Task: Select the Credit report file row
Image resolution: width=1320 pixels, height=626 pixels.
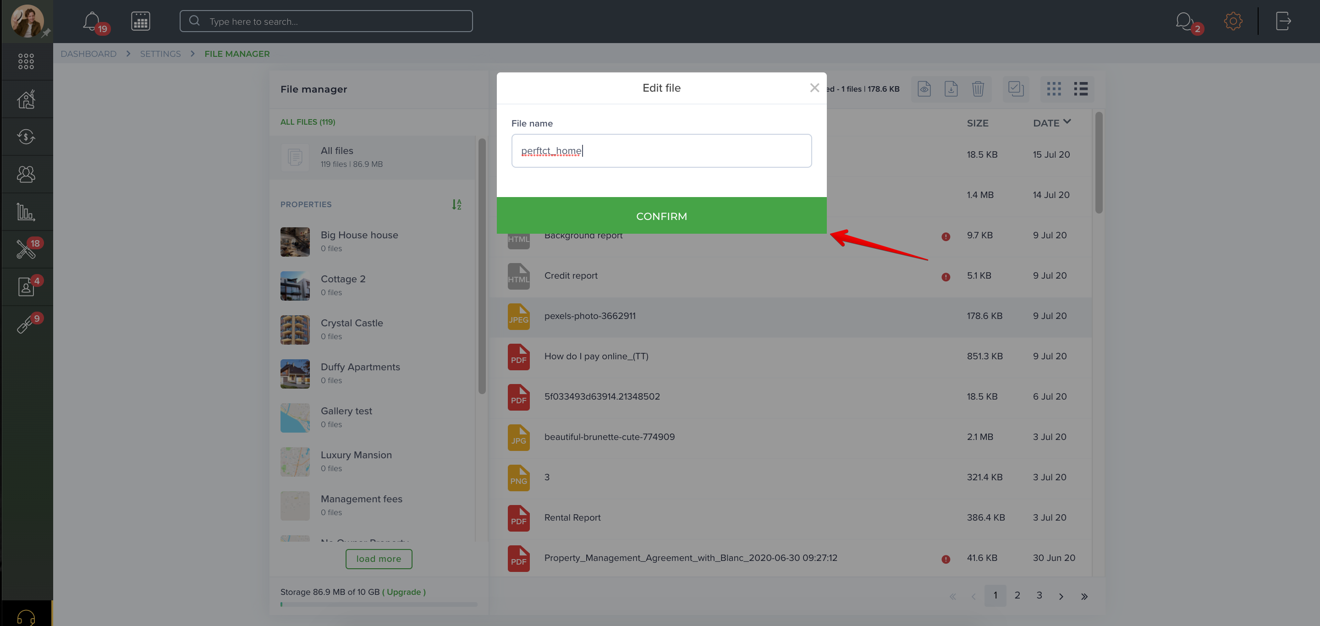Action: pyautogui.click(x=791, y=276)
